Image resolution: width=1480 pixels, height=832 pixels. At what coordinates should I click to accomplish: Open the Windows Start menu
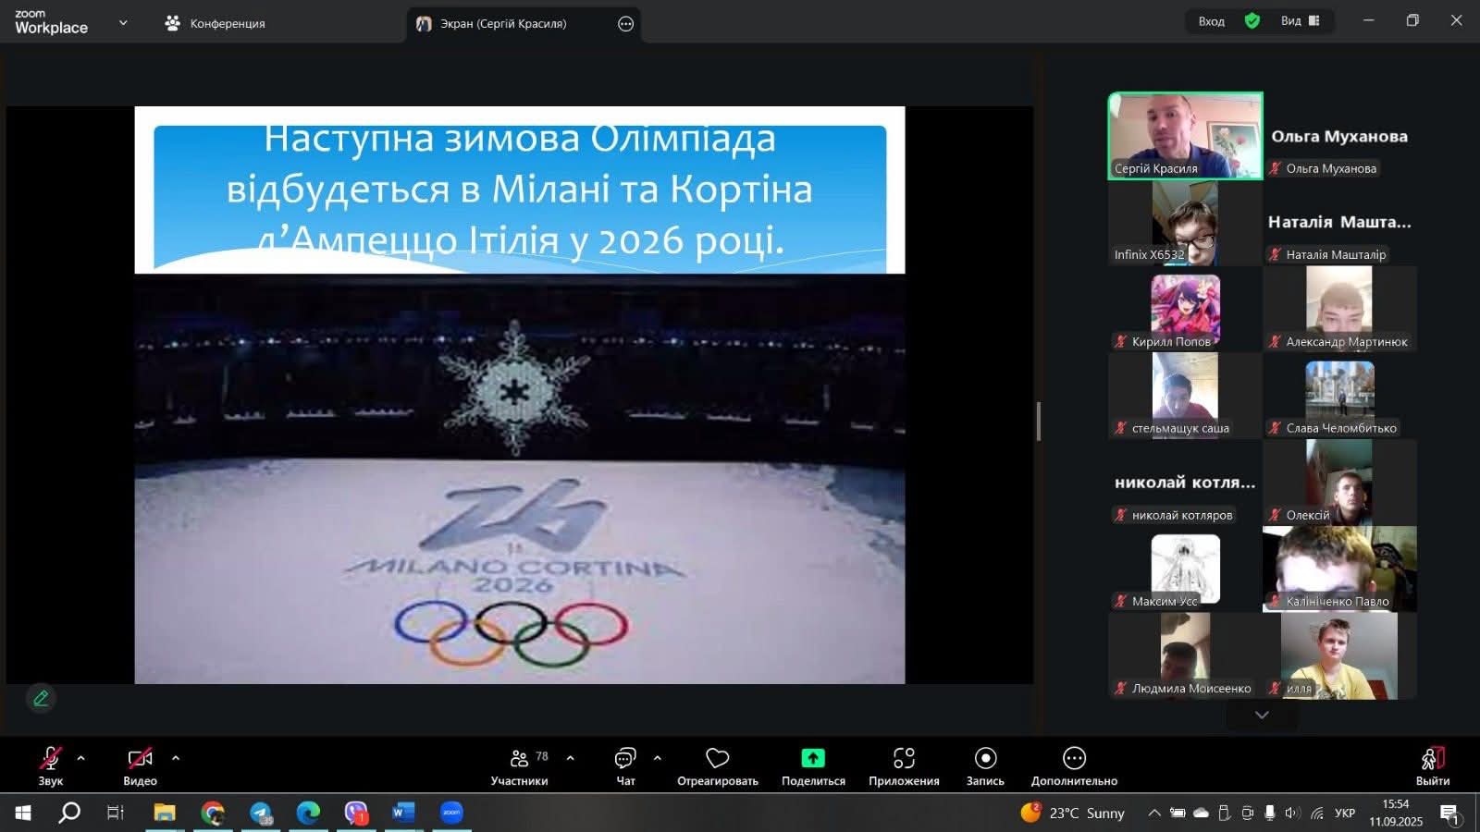pos(22,813)
